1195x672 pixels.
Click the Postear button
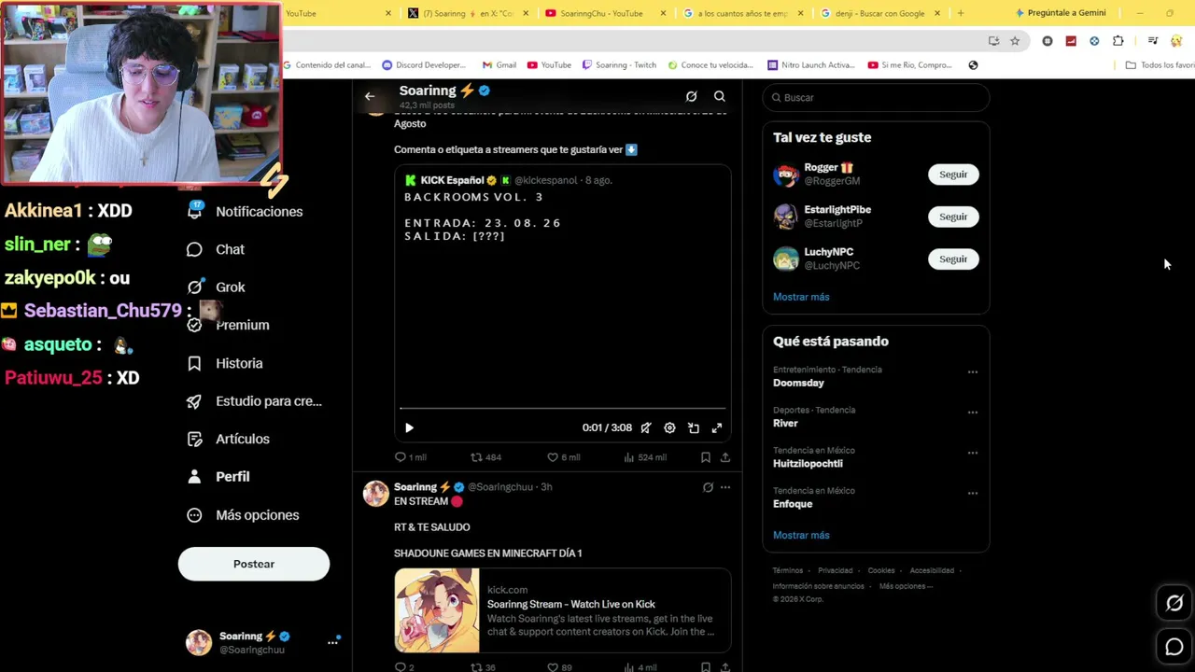tap(254, 564)
